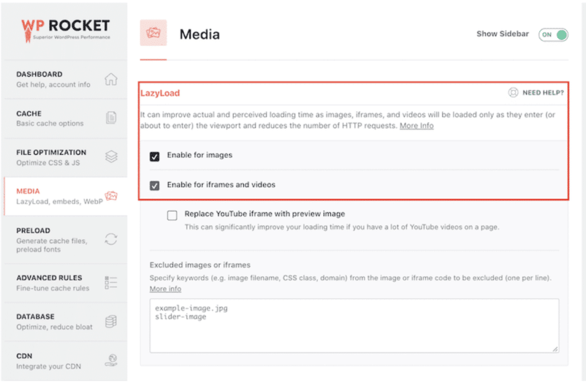Click the Enable for iframes and videos label
The height and width of the screenshot is (383, 586).
pyautogui.click(x=221, y=184)
